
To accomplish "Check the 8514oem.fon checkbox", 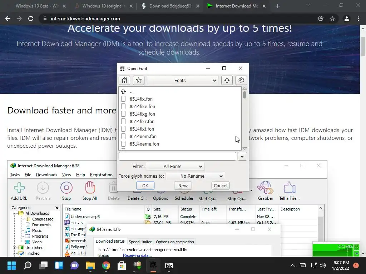I will pyautogui.click(x=123, y=136).
